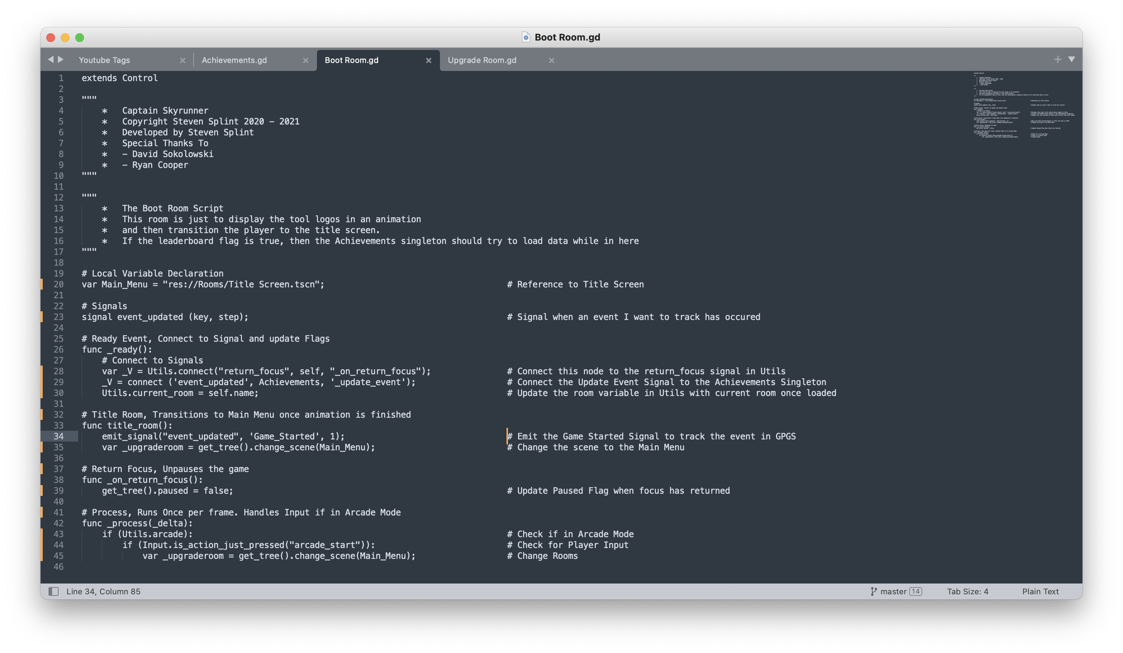Screen dimensions: 1123x653
Task: Place cursor on 'extends Control' line
Action: (x=119, y=78)
